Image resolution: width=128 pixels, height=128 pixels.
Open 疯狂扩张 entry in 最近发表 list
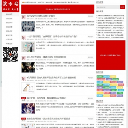(x=111, y=107)
